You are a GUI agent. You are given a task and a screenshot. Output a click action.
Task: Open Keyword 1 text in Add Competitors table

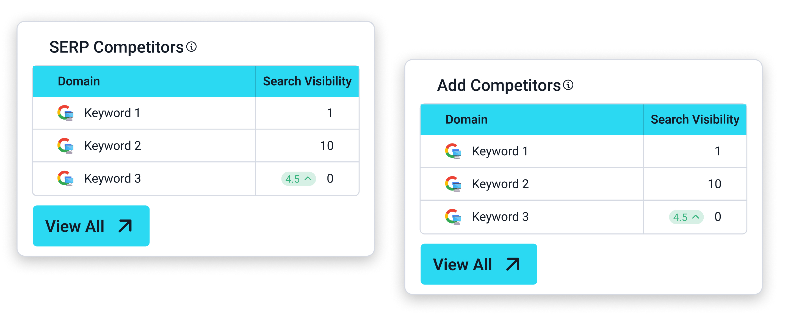coord(500,151)
